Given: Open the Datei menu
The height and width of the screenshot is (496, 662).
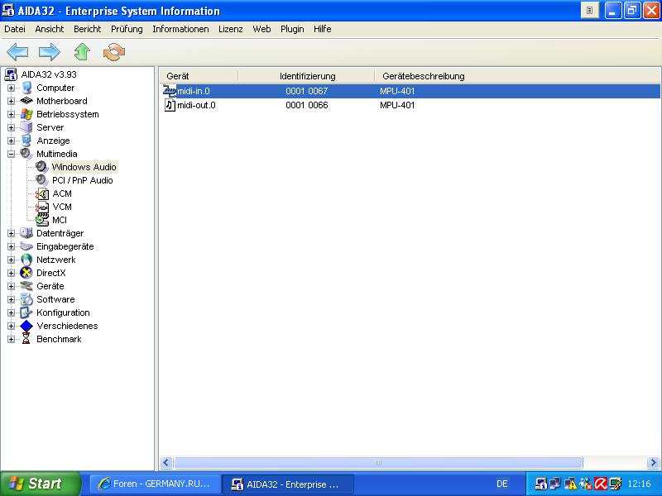Looking at the screenshot, I should [15, 29].
